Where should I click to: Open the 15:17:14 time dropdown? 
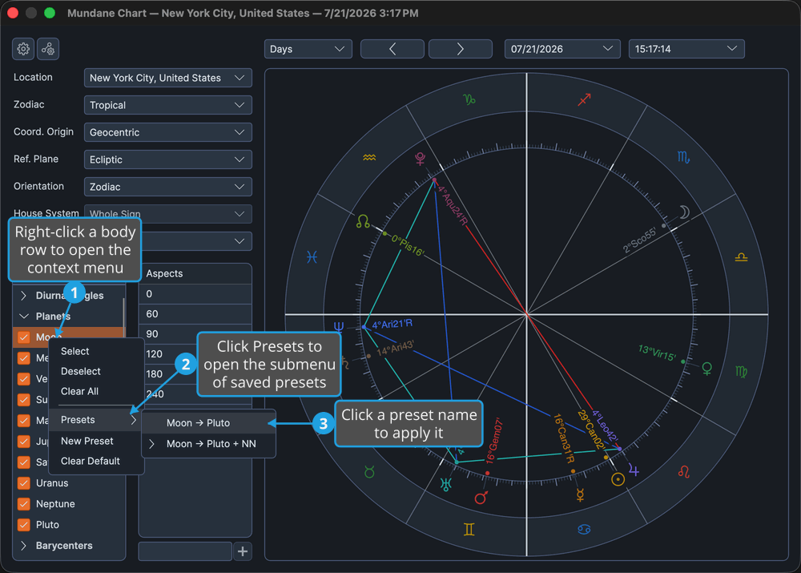[x=686, y=49]
